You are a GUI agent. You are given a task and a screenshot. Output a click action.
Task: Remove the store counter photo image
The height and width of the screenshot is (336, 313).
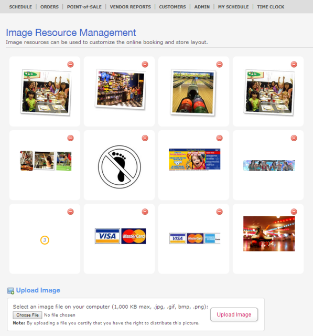point(145,64)
